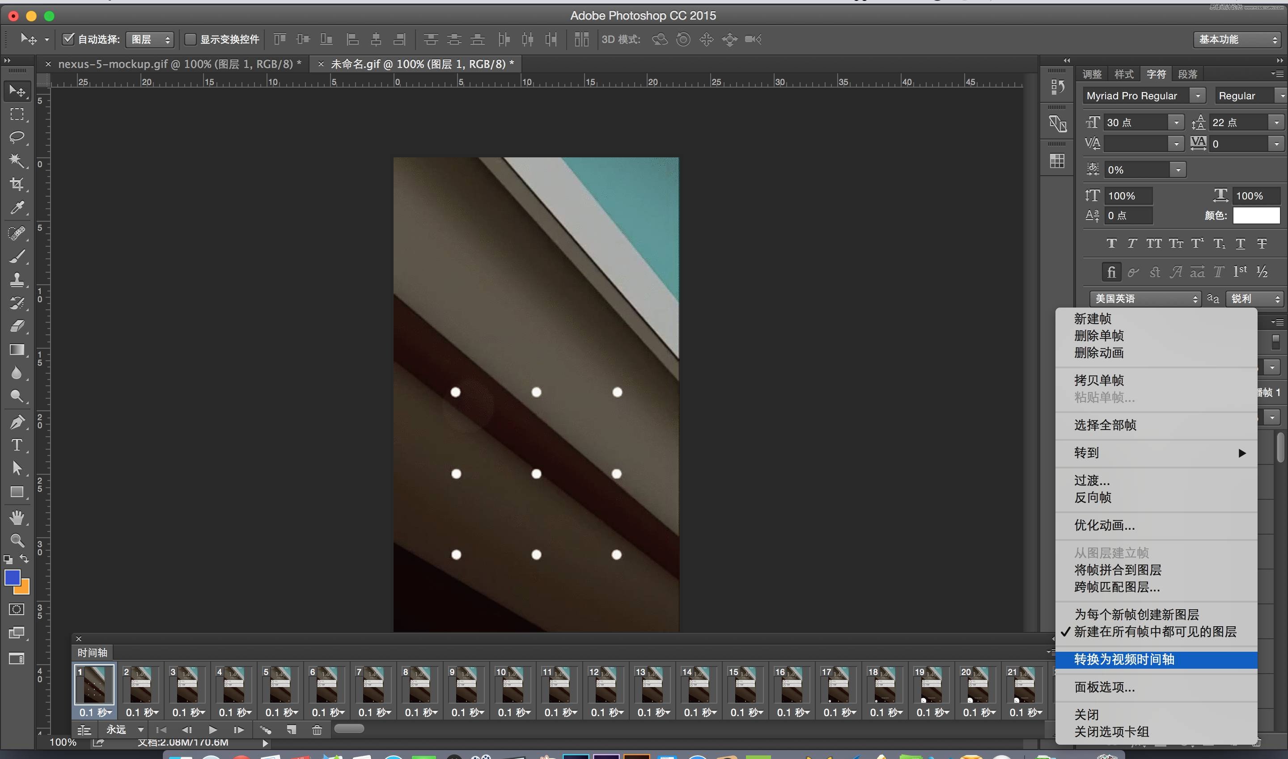The width and height of the screenshot is (1288, 759).
Task: Open the leading 22 pt dropdown
Action: point(1277,123)
